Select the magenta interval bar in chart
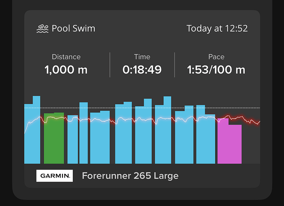The height and width of the screenshot is (206, 284). 229,144
